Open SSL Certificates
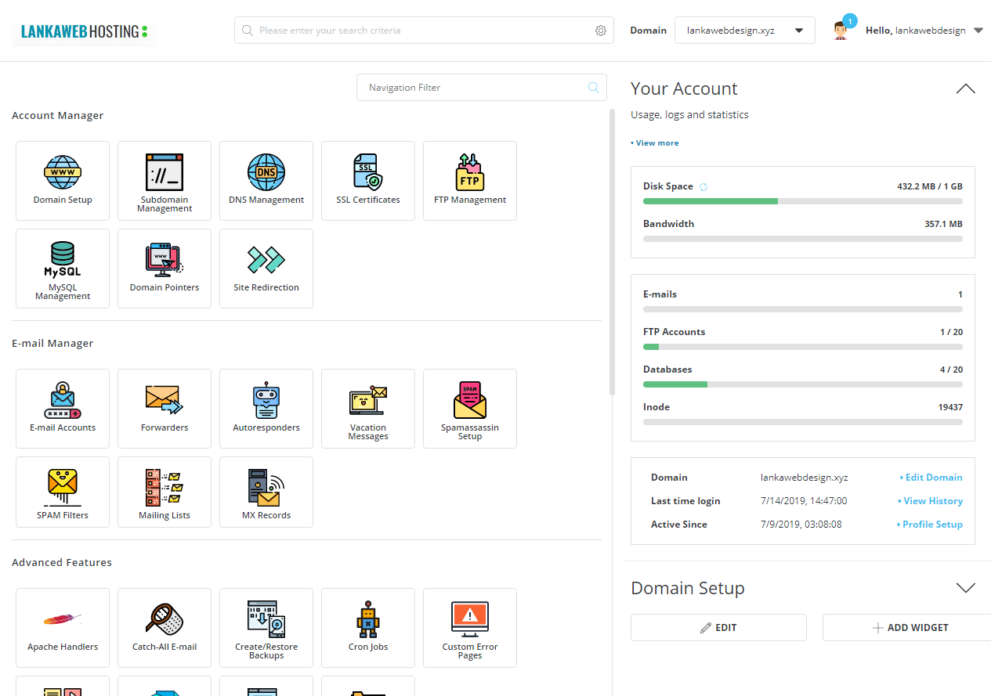 coord(368,181)
